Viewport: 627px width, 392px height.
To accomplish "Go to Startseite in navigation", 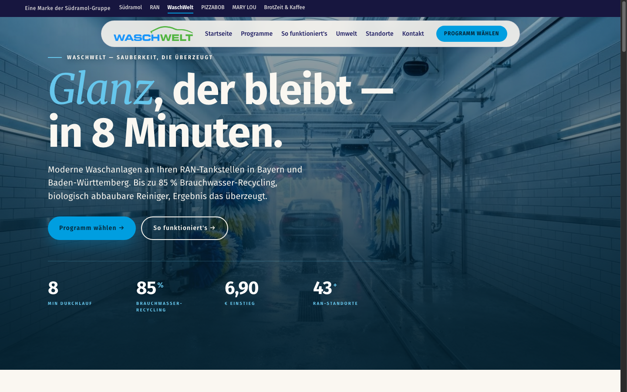I will coord(219,34).
